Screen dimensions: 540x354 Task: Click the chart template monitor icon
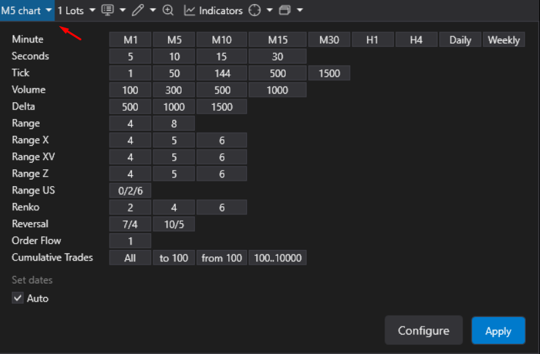[107, 11]
